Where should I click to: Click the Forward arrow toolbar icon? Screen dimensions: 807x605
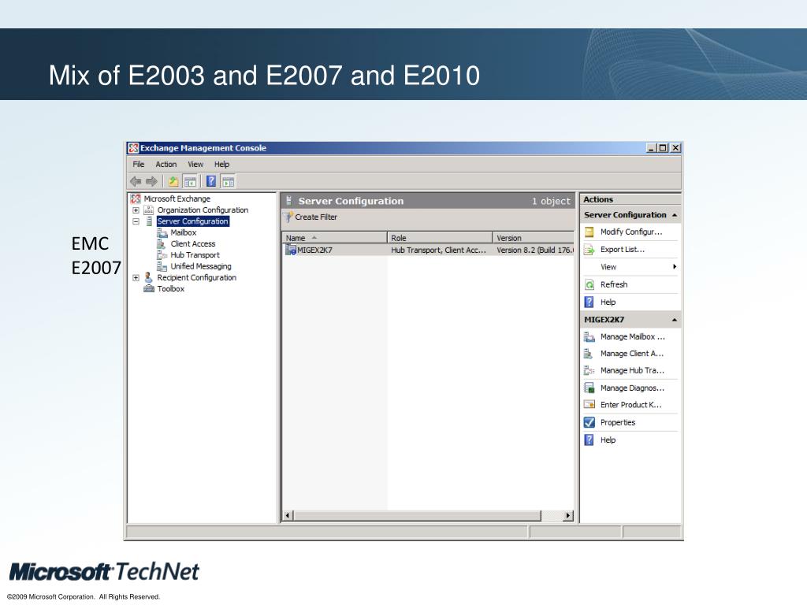(x=151, y=181)
